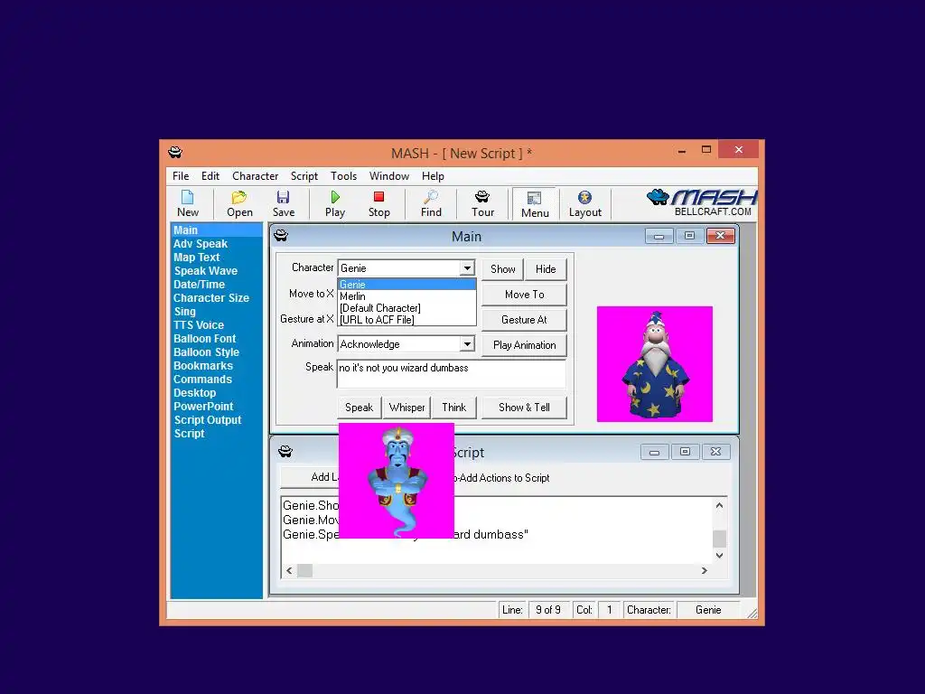Click the Hide button
The width and height of the screenshot is (925, 694).
click(x=546, y=269)
